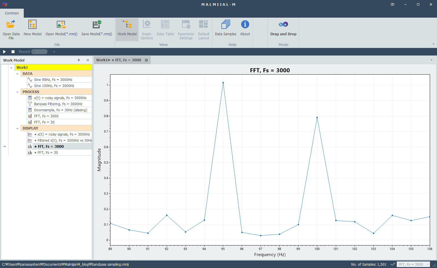Restore the Default Layout
The width and height of the screenshot is (437, 268).
[x=204, y=29]
